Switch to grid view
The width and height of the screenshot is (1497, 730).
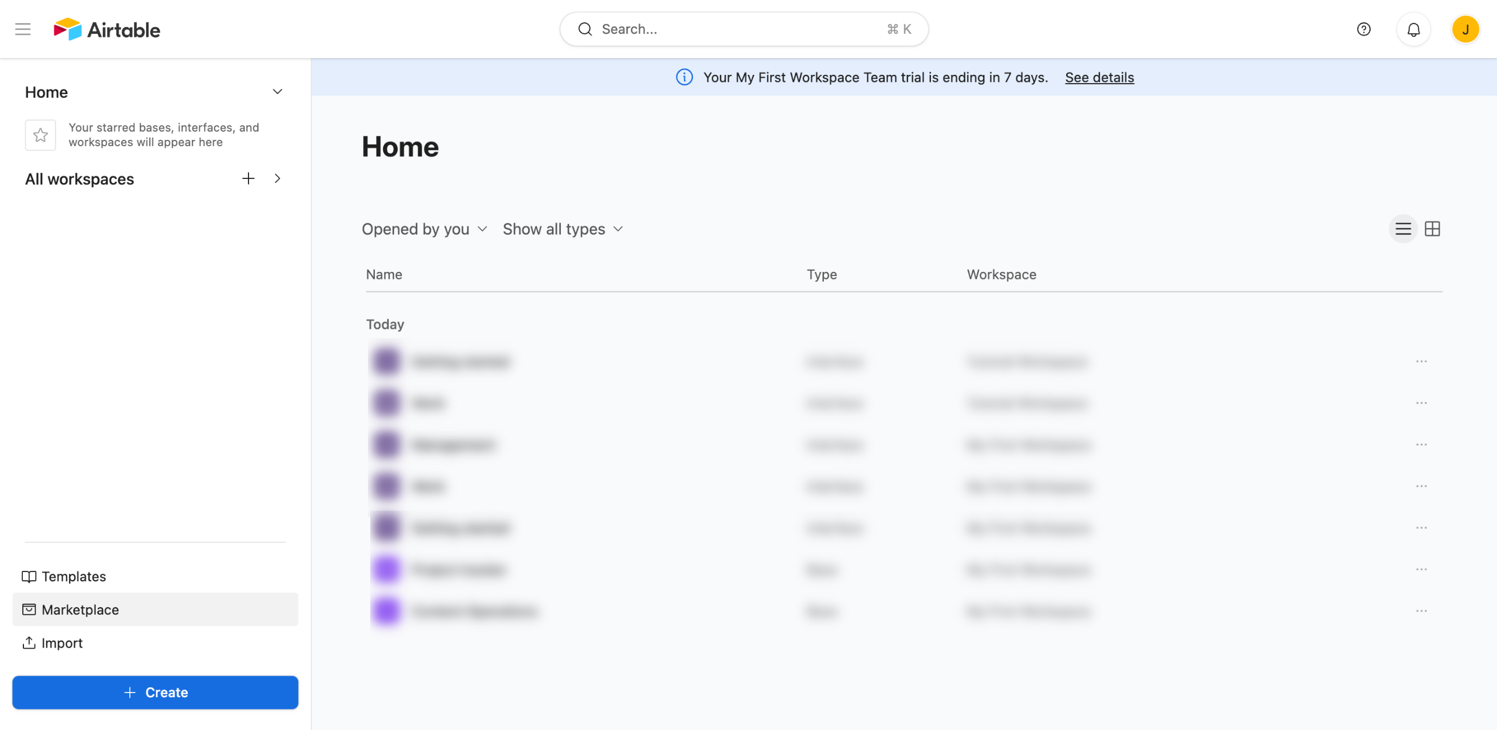(x=1432, y=229)
